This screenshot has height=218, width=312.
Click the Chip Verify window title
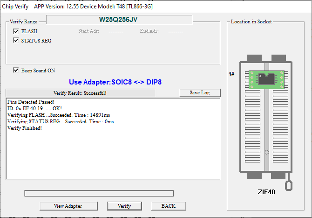(15, 7)
